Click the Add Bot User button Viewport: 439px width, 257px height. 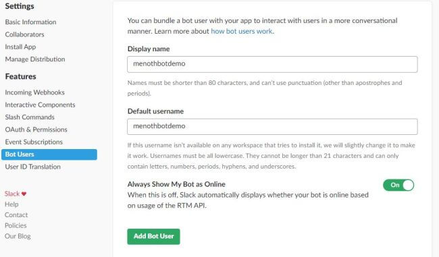pyautogui.click(x=153, y=236)
